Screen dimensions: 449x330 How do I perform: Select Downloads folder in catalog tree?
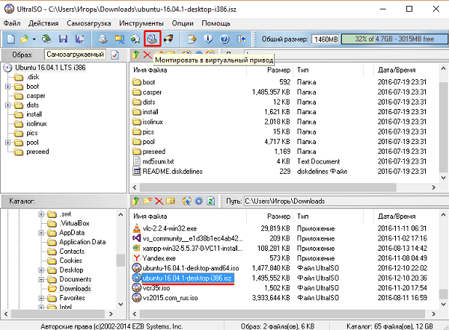click(75, 289)
